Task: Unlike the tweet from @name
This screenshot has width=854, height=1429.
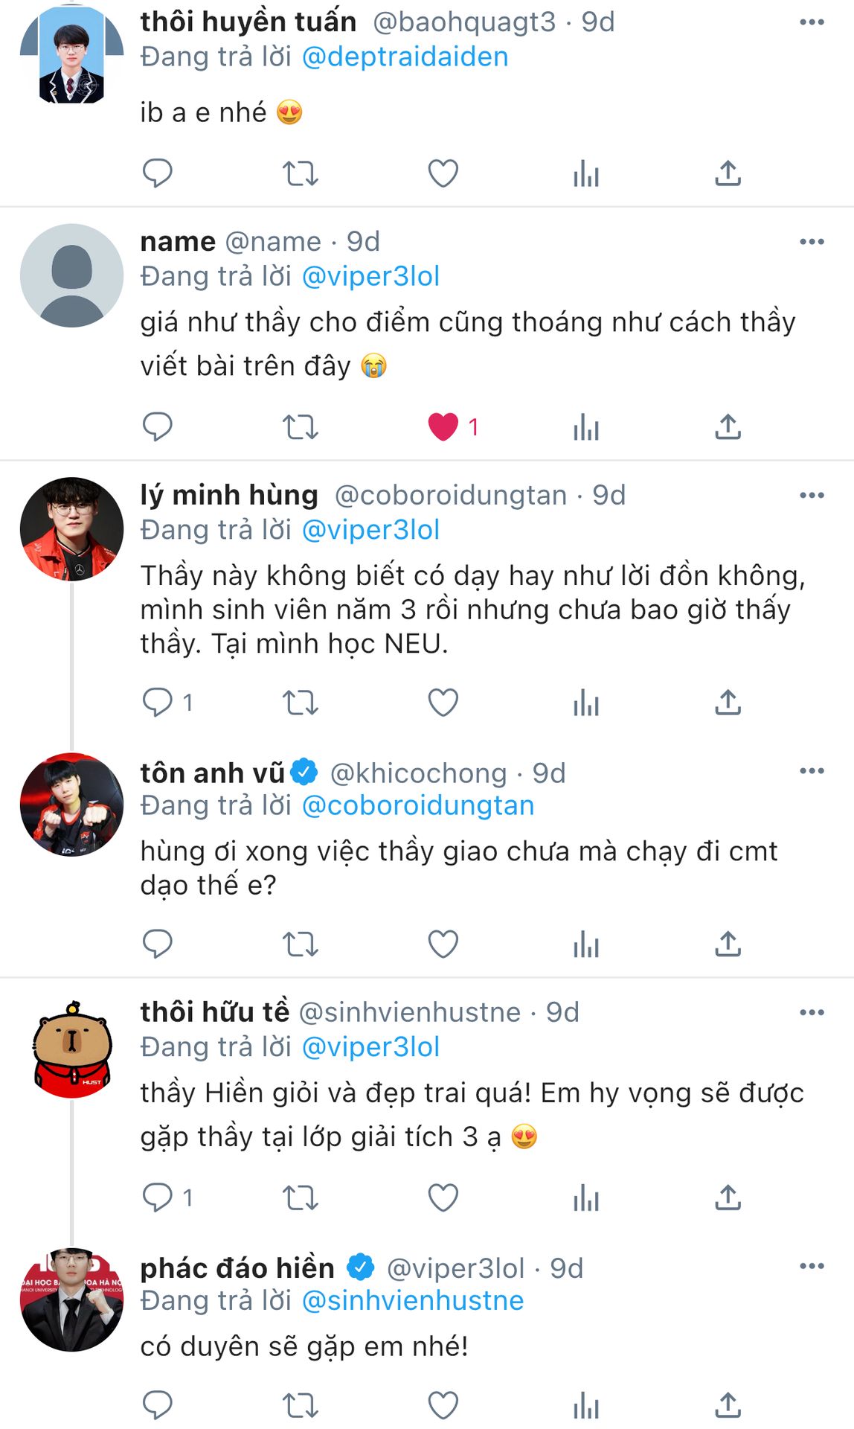Action: click(x=443, y=426)
